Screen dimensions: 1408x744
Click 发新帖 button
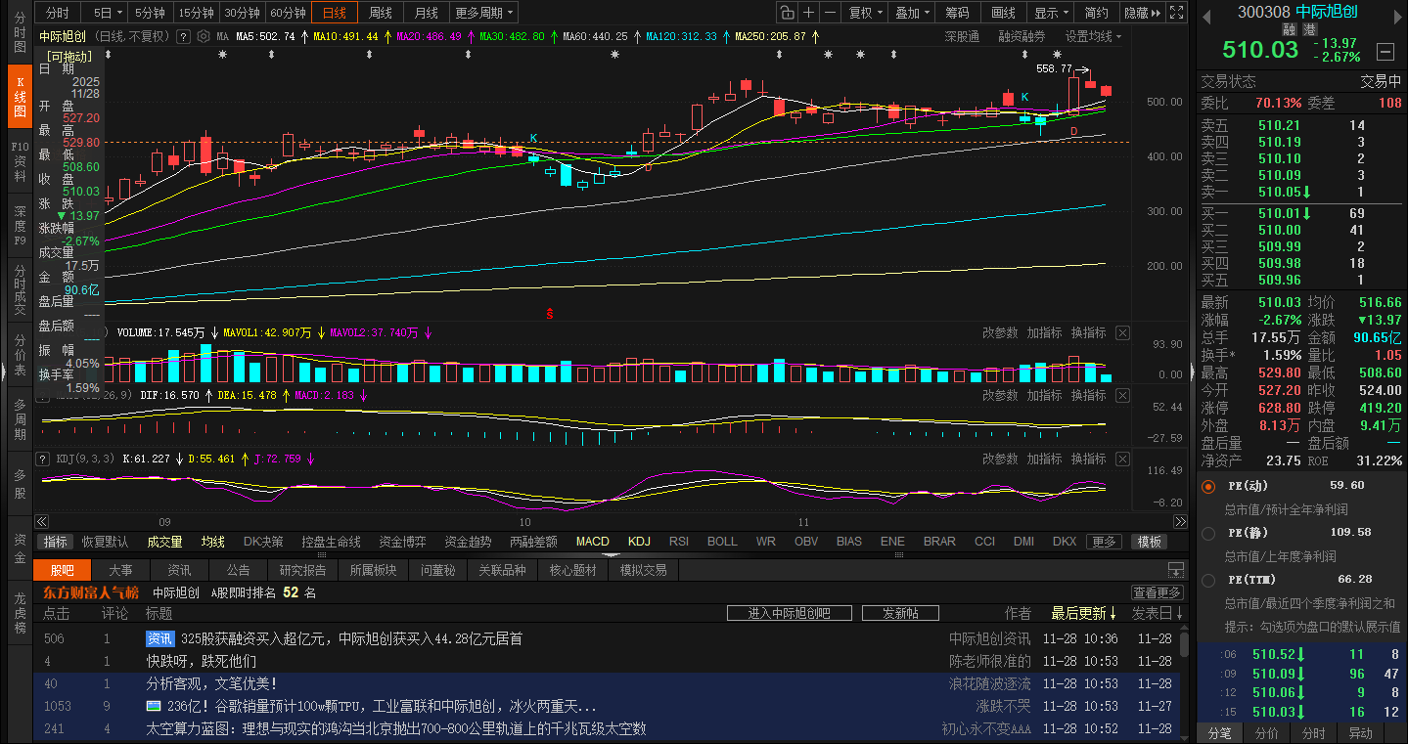point(900,613)
